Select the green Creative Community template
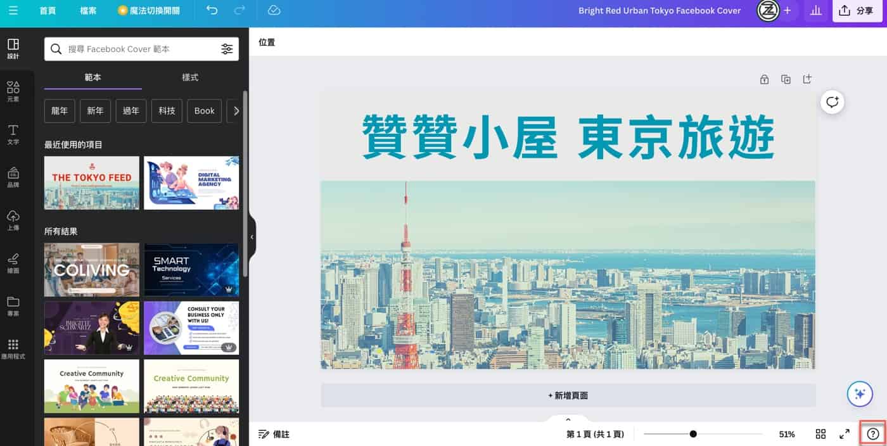The height and width of the screenshot is (446, 887). [92, 386]
